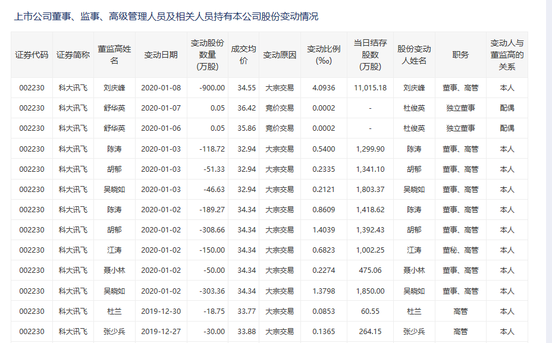Click the 变动股份数量(万股) column header

208,55
